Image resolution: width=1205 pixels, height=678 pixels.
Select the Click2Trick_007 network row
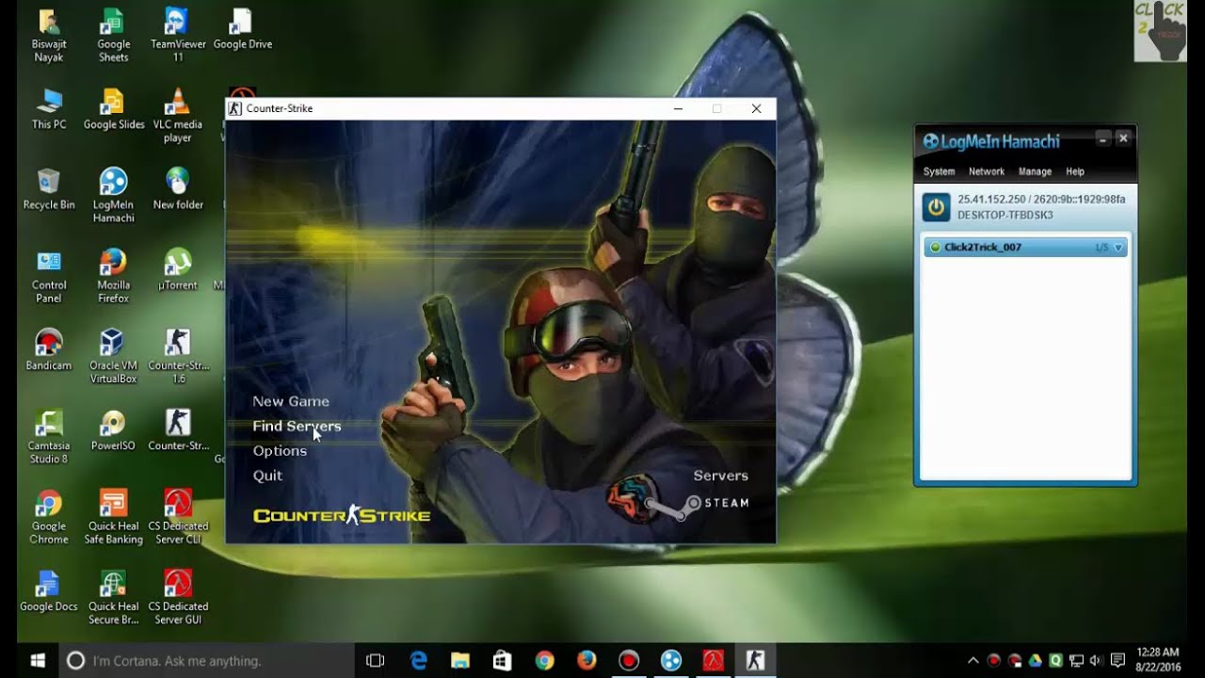tap(1025, 248)
